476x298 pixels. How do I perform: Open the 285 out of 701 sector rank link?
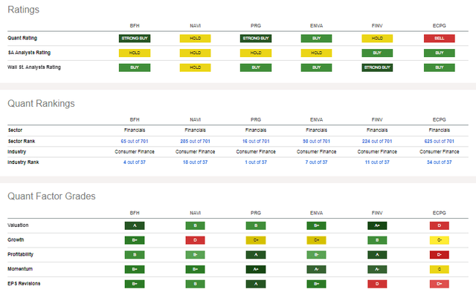click(195, 142)
